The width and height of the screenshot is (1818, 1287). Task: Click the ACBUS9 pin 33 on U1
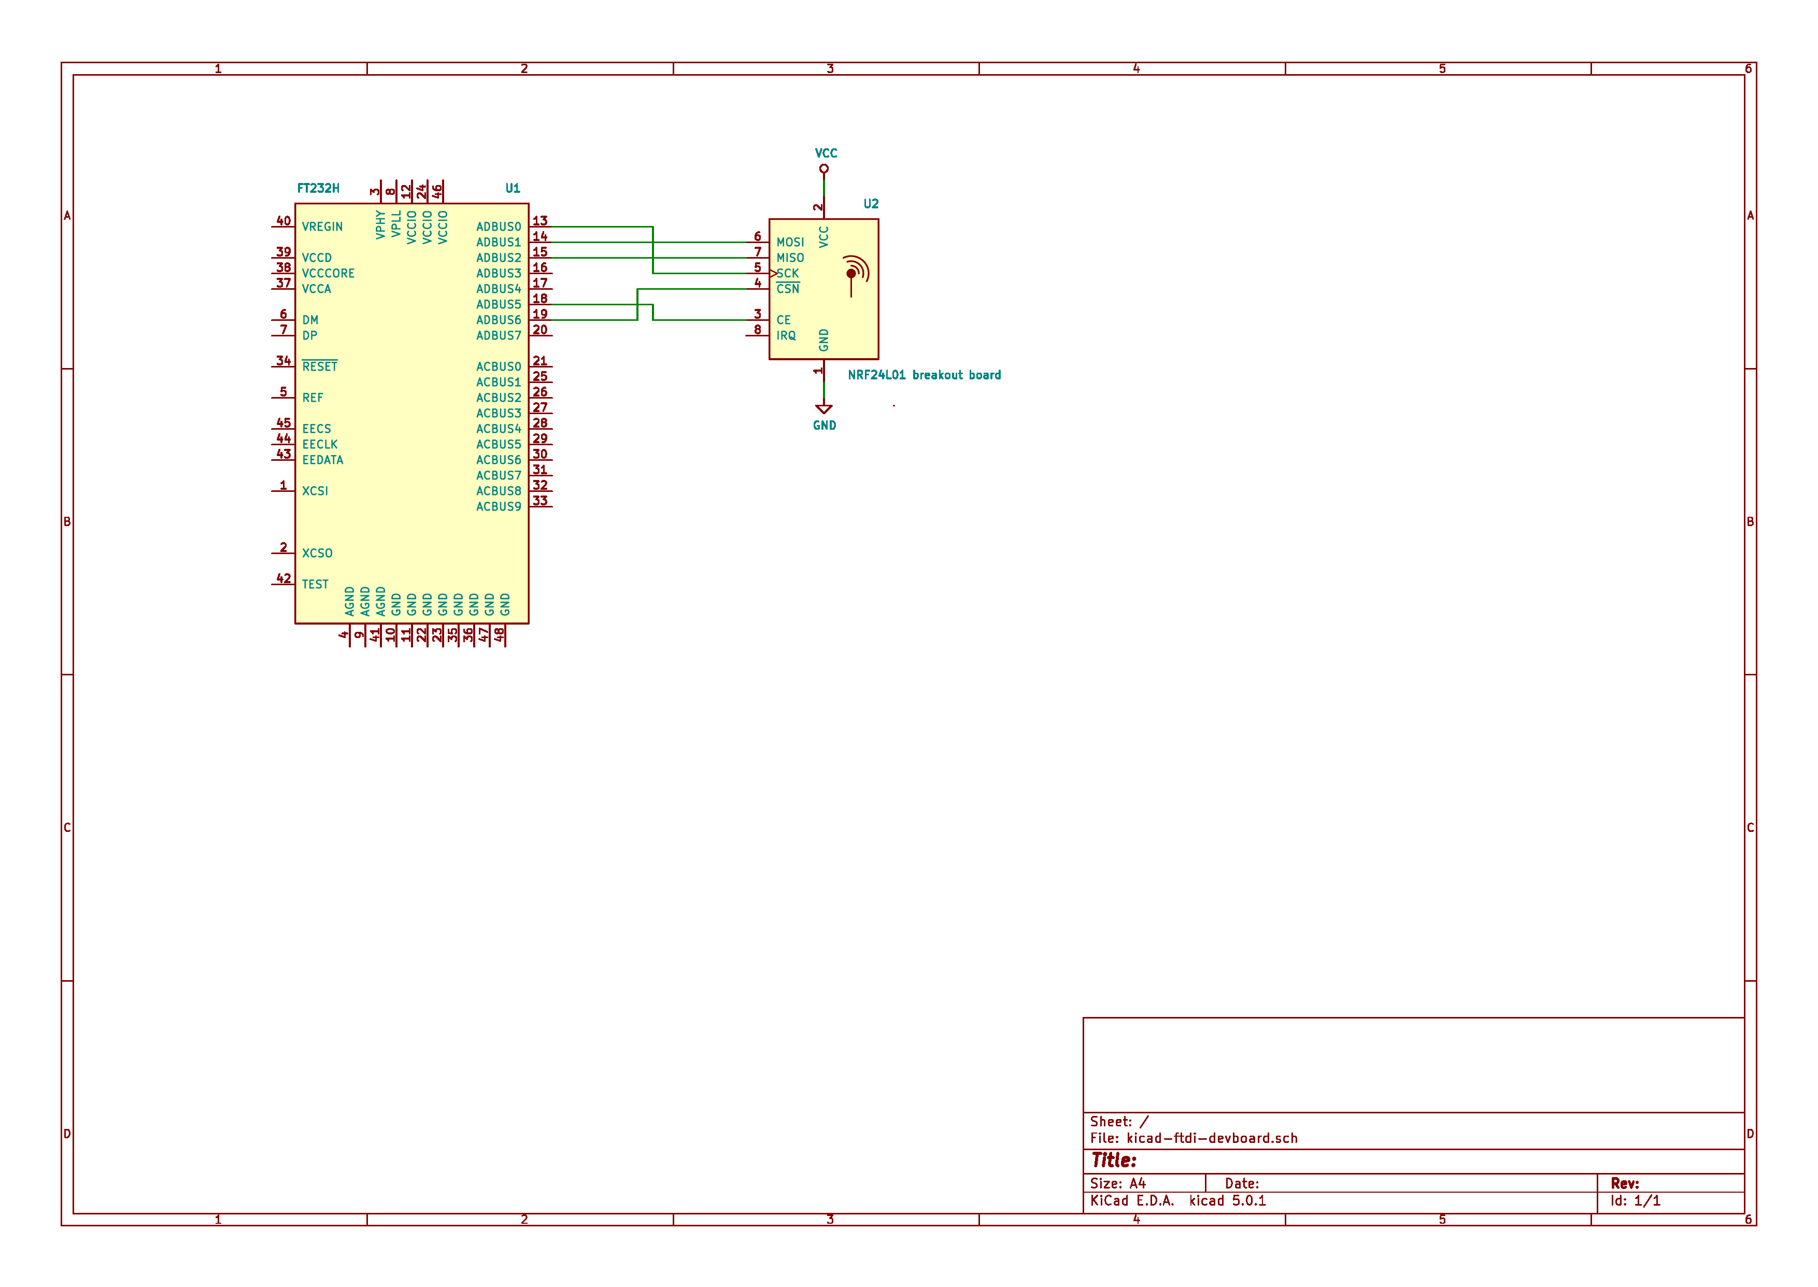tap(540, 506)
